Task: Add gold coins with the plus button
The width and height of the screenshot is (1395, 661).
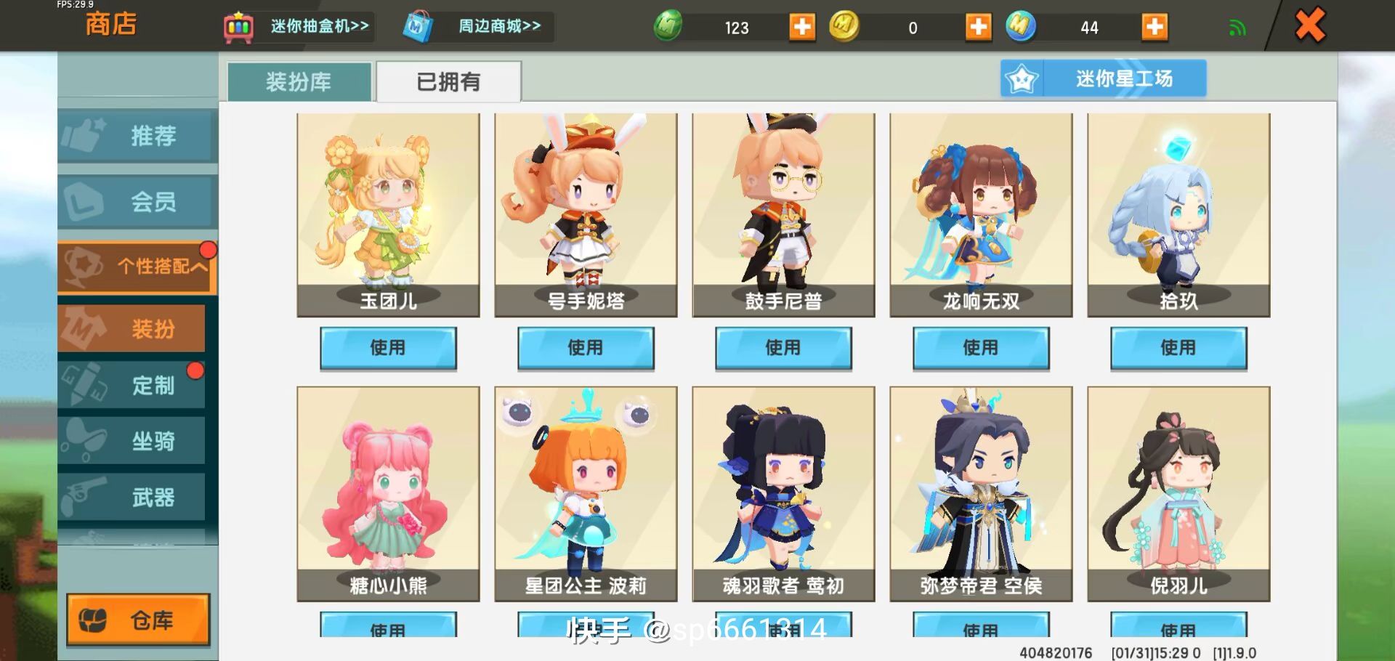Action: point(978,27)
